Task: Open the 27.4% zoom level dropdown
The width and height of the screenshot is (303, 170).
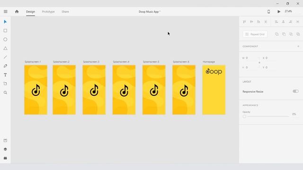Action: coord(288,11)
